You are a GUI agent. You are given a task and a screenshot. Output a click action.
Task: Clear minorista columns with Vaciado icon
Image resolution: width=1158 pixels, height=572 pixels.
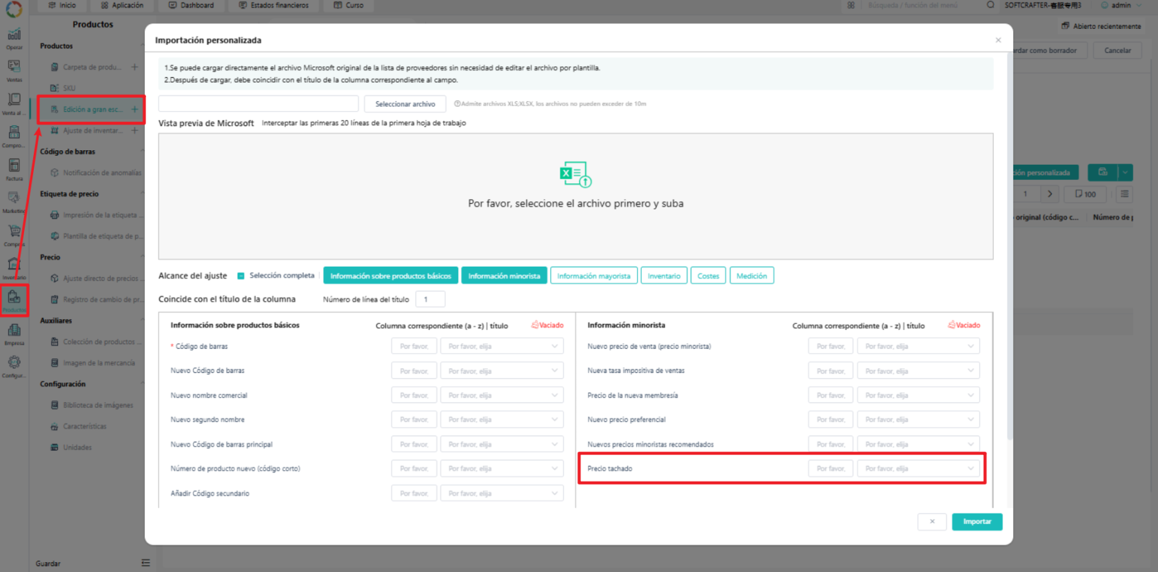coord(964,325)
